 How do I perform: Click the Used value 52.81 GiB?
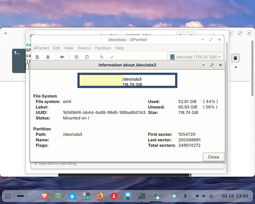(x=187, y=102)
